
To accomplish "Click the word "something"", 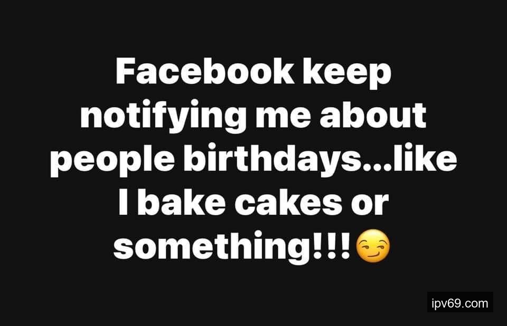I will [211, 247].
